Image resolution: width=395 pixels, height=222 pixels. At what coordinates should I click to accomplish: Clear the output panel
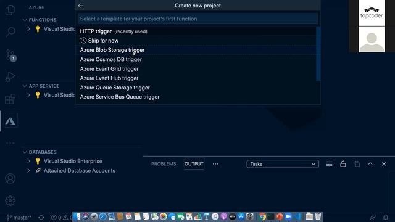pyautogui.click(x=329, y=164)
